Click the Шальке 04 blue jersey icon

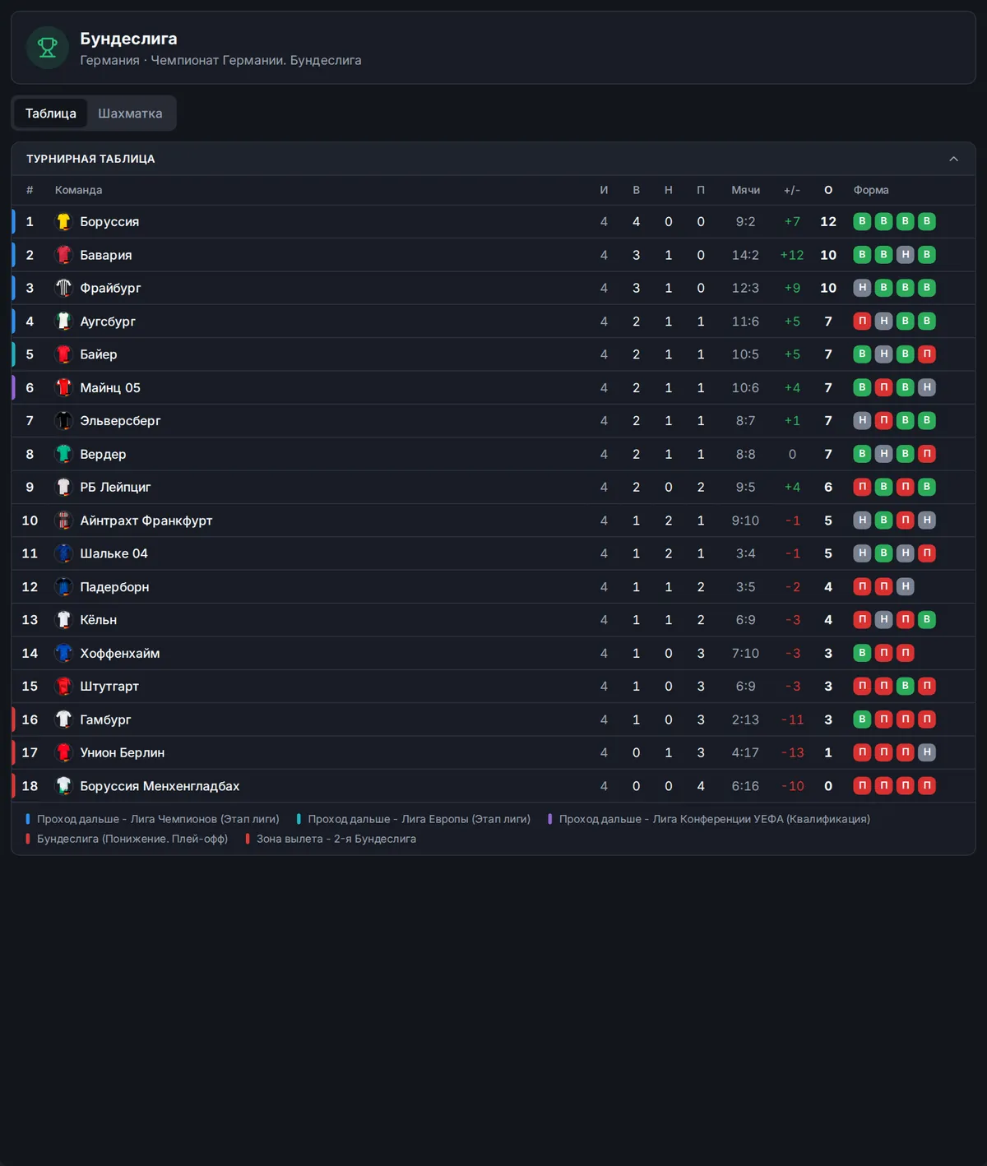click(x=63, y=553)
